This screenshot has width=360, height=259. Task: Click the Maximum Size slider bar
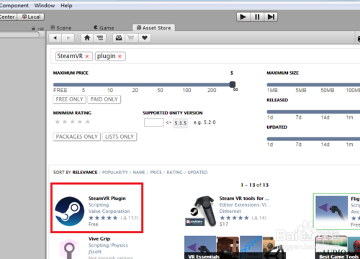(x=313, y=85)
